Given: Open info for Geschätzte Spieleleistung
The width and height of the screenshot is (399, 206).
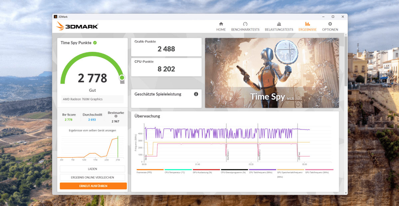Looking at the screenshot, I should coord(196,94).
